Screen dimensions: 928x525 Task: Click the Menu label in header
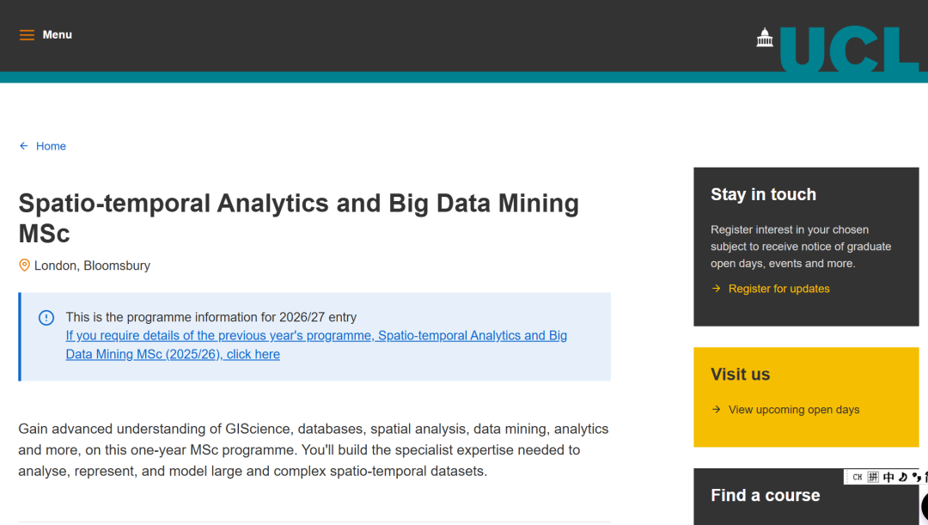pyautogui.click(x=58, y=35)
